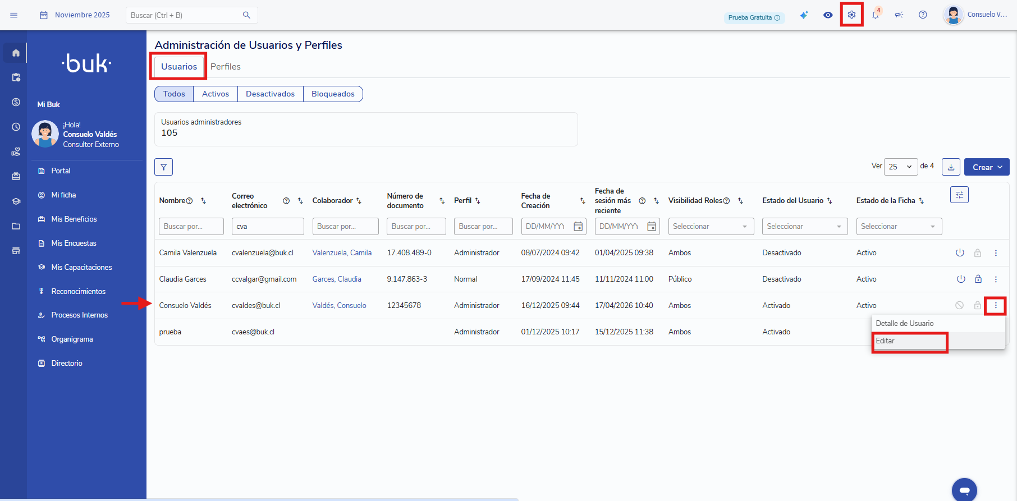Open the Ver rows-per-page dropdown
Image resolution: width=1017 pixels, height=501 pixels.
pos(900,167)
